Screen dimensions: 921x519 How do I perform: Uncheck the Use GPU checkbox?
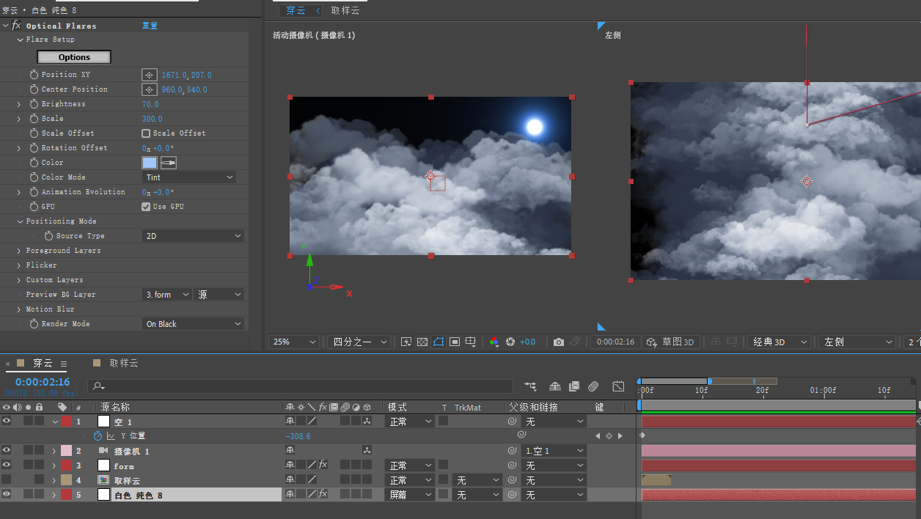coord(146,207)
